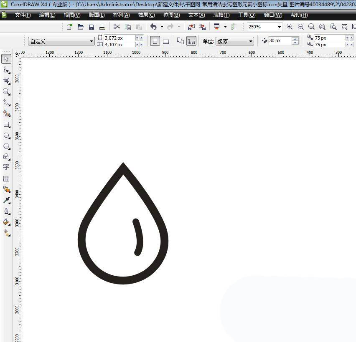Switch page to landscape orientation

(x=166, y=41)
